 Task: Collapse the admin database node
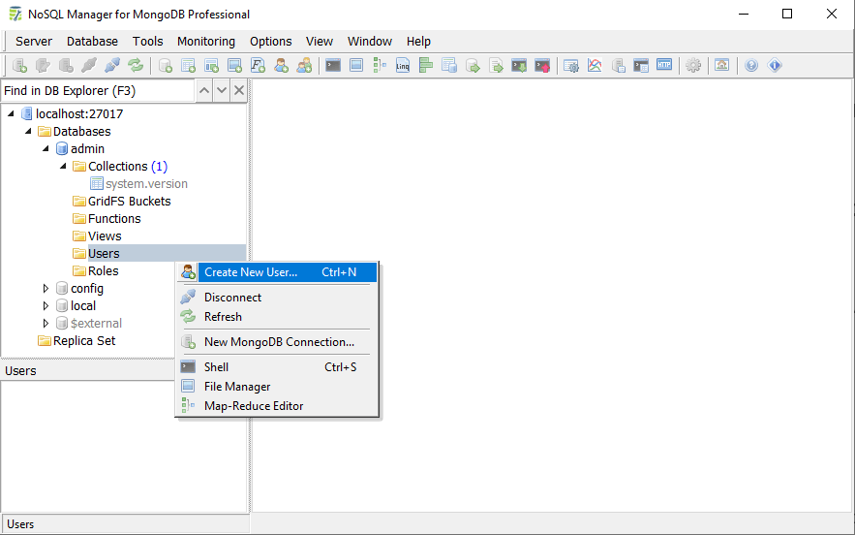46,149
